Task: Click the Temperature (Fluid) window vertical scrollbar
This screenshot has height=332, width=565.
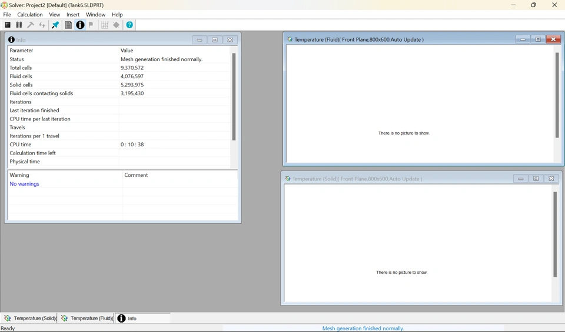Action: point(557,95)
